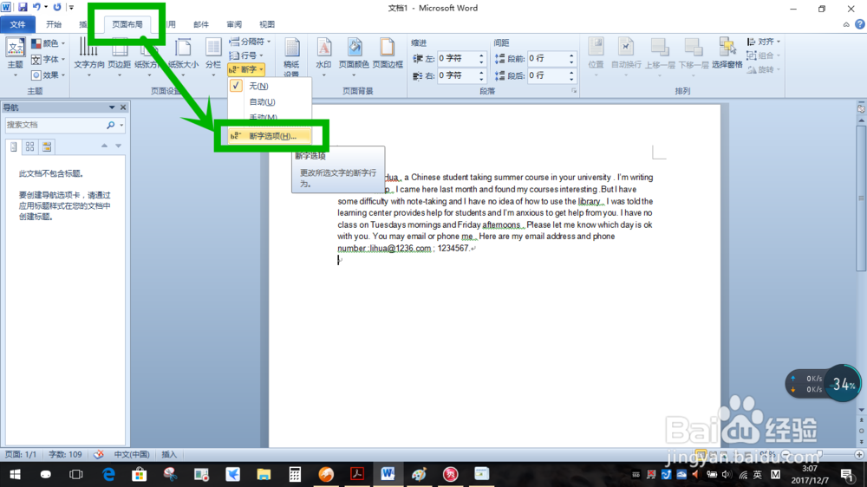
Task: Open theme Fonts (字体) dropdown
Action: pos(49,59)
